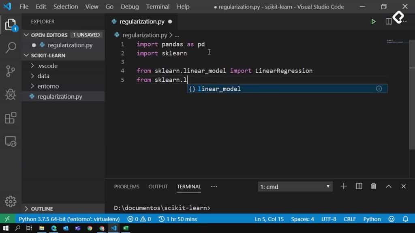The height and width of the screenshot is (233, 415).
Task: Switch to the PROBLEMS tab
Action: click(127, 186)
